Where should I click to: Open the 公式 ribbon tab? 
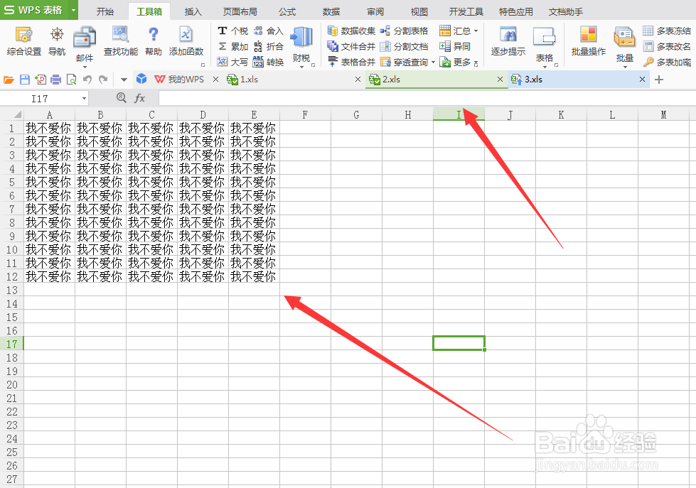pos(287,11)
